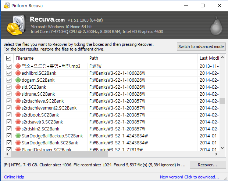
Task: Click red status dot of the mp3 file
Action: pyautogui.click(x=18, y=66)
